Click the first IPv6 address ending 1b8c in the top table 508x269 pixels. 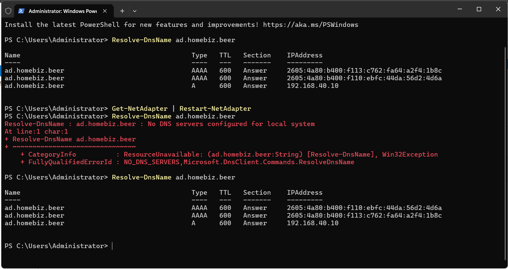pos(365,70)
